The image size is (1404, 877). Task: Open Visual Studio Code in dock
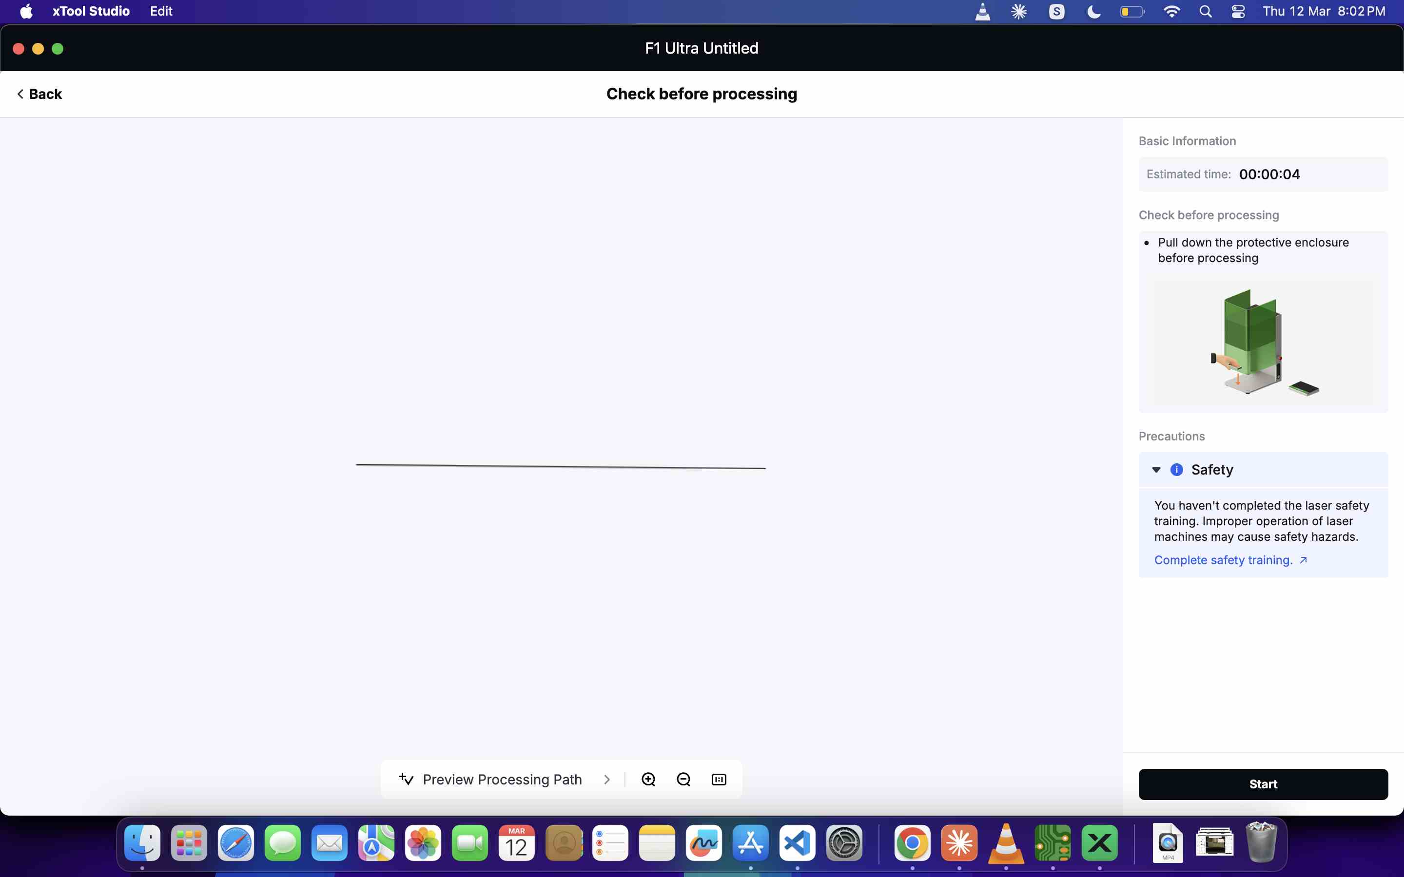pyautogui.click(x=797, y=843)
